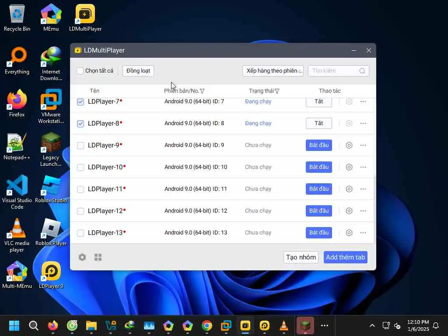Open LDMultiPlayer global settings hexagon icon

(82, 257)
